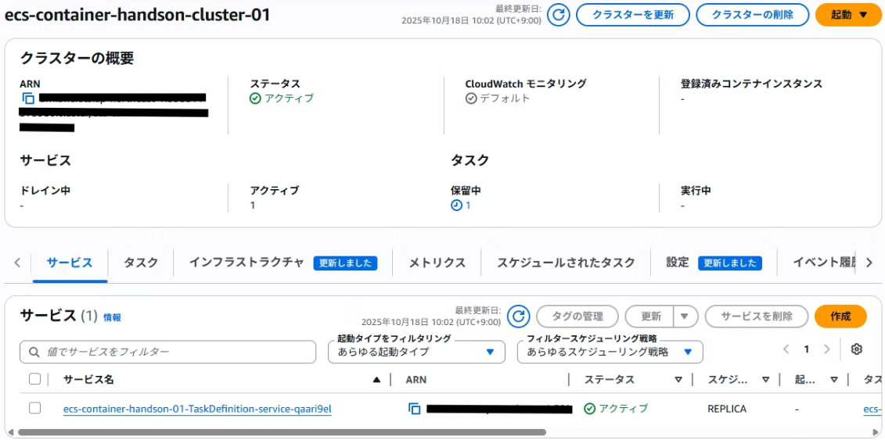Click page number 1 in pagination
Image resolution: width=885 pixels, height=440 pixels.
pos(807,349)
